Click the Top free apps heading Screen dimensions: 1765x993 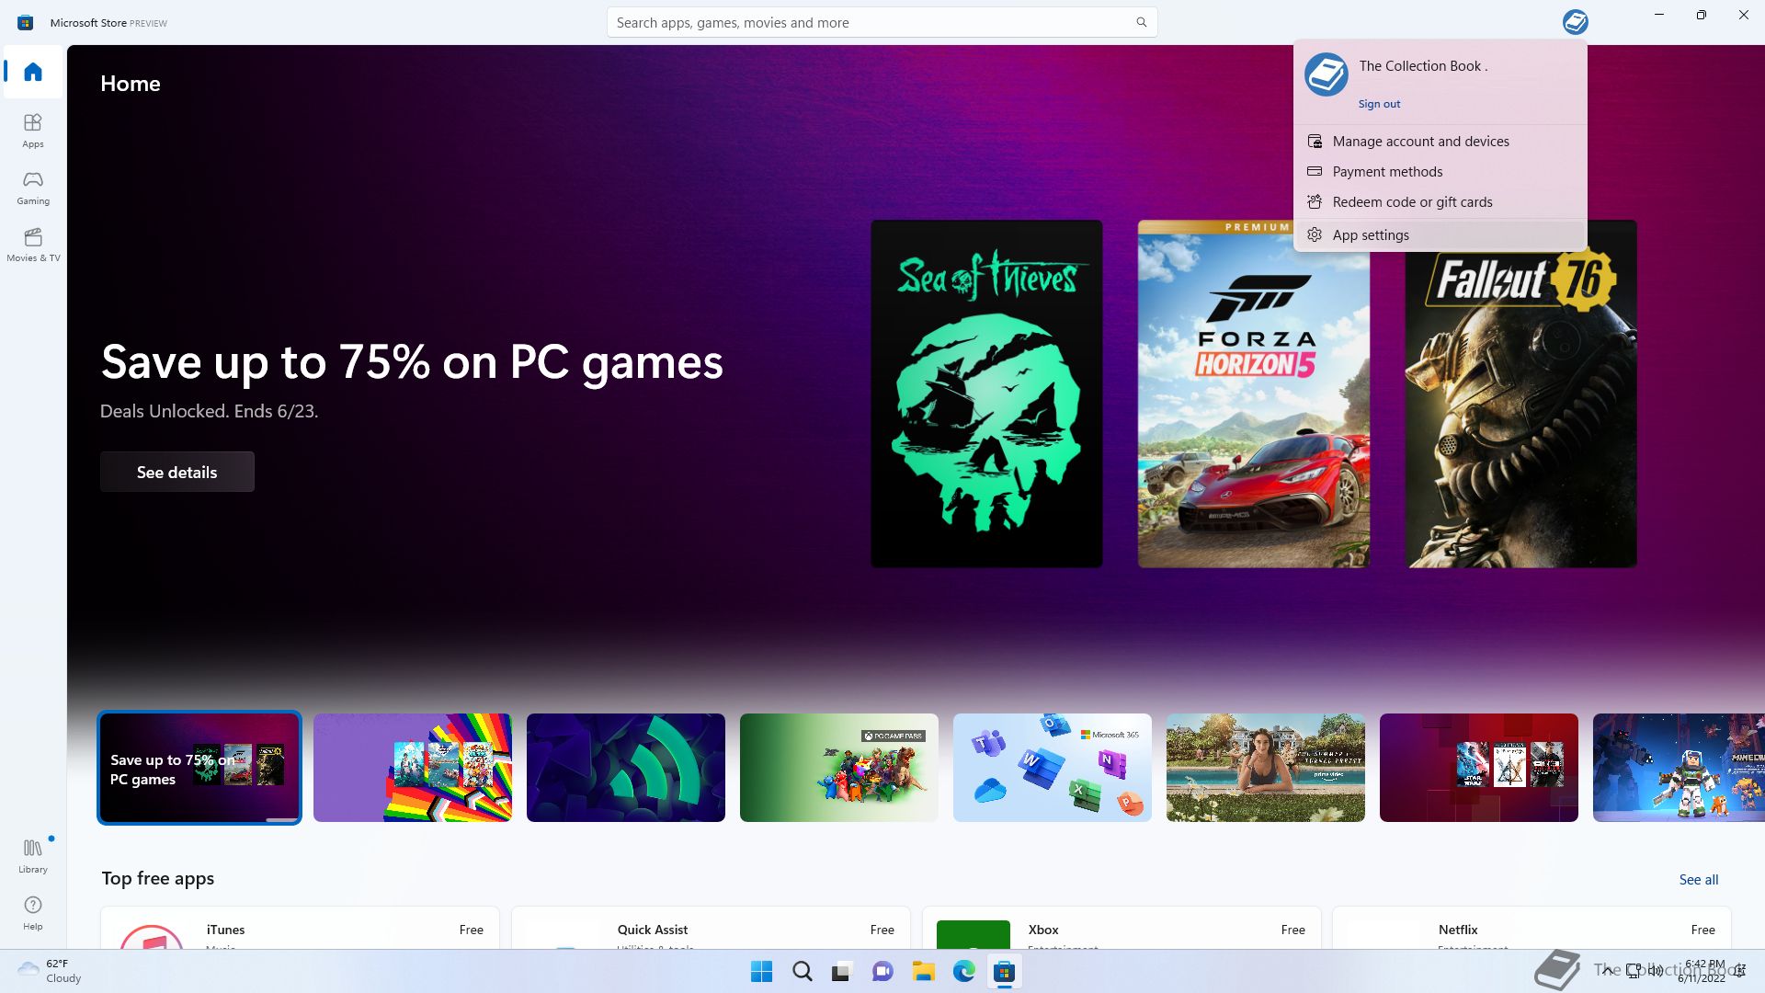[158, 878]
